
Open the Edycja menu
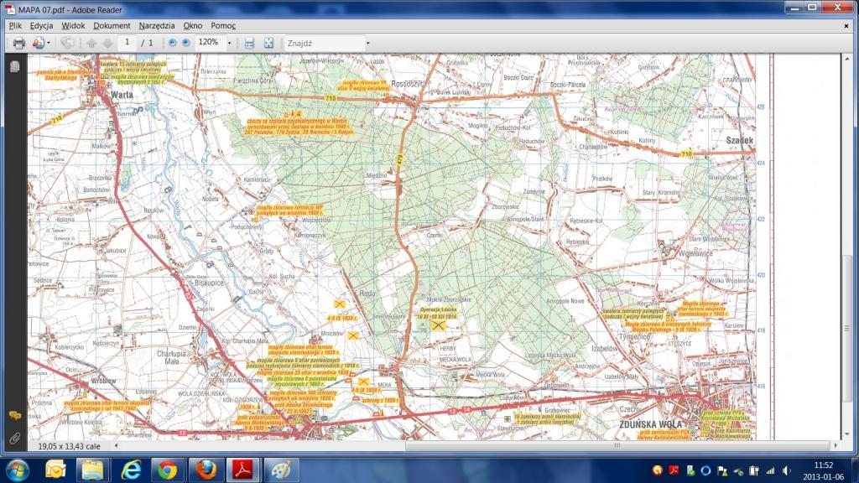[42, 26]
